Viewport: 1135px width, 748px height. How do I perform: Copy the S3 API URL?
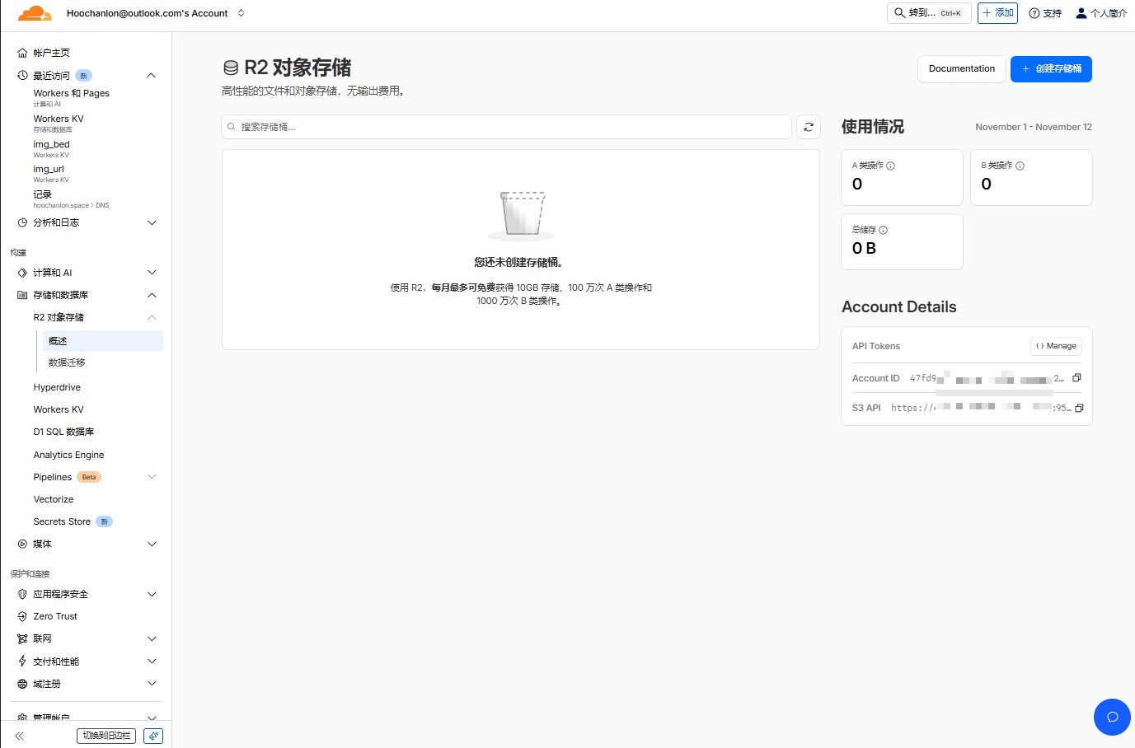point(1079,408)
